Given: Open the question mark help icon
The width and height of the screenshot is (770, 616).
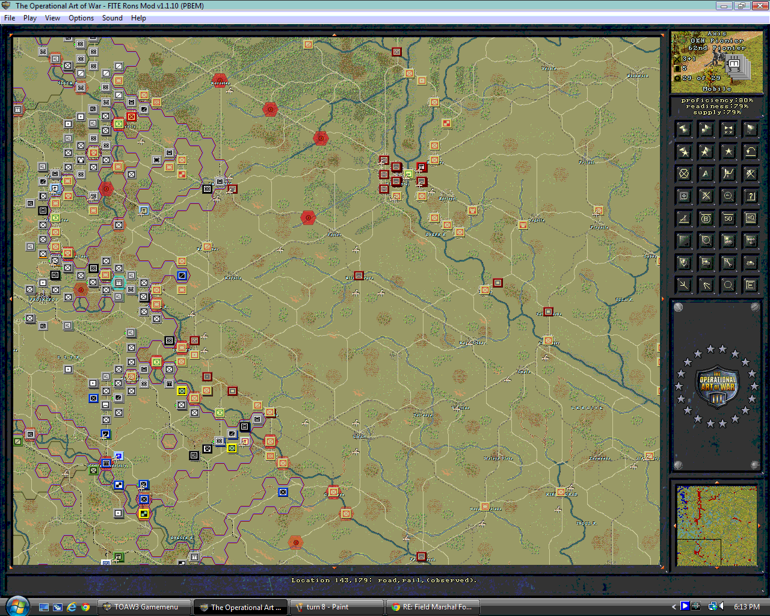Looking at the screenshot, I should (750, 196).
